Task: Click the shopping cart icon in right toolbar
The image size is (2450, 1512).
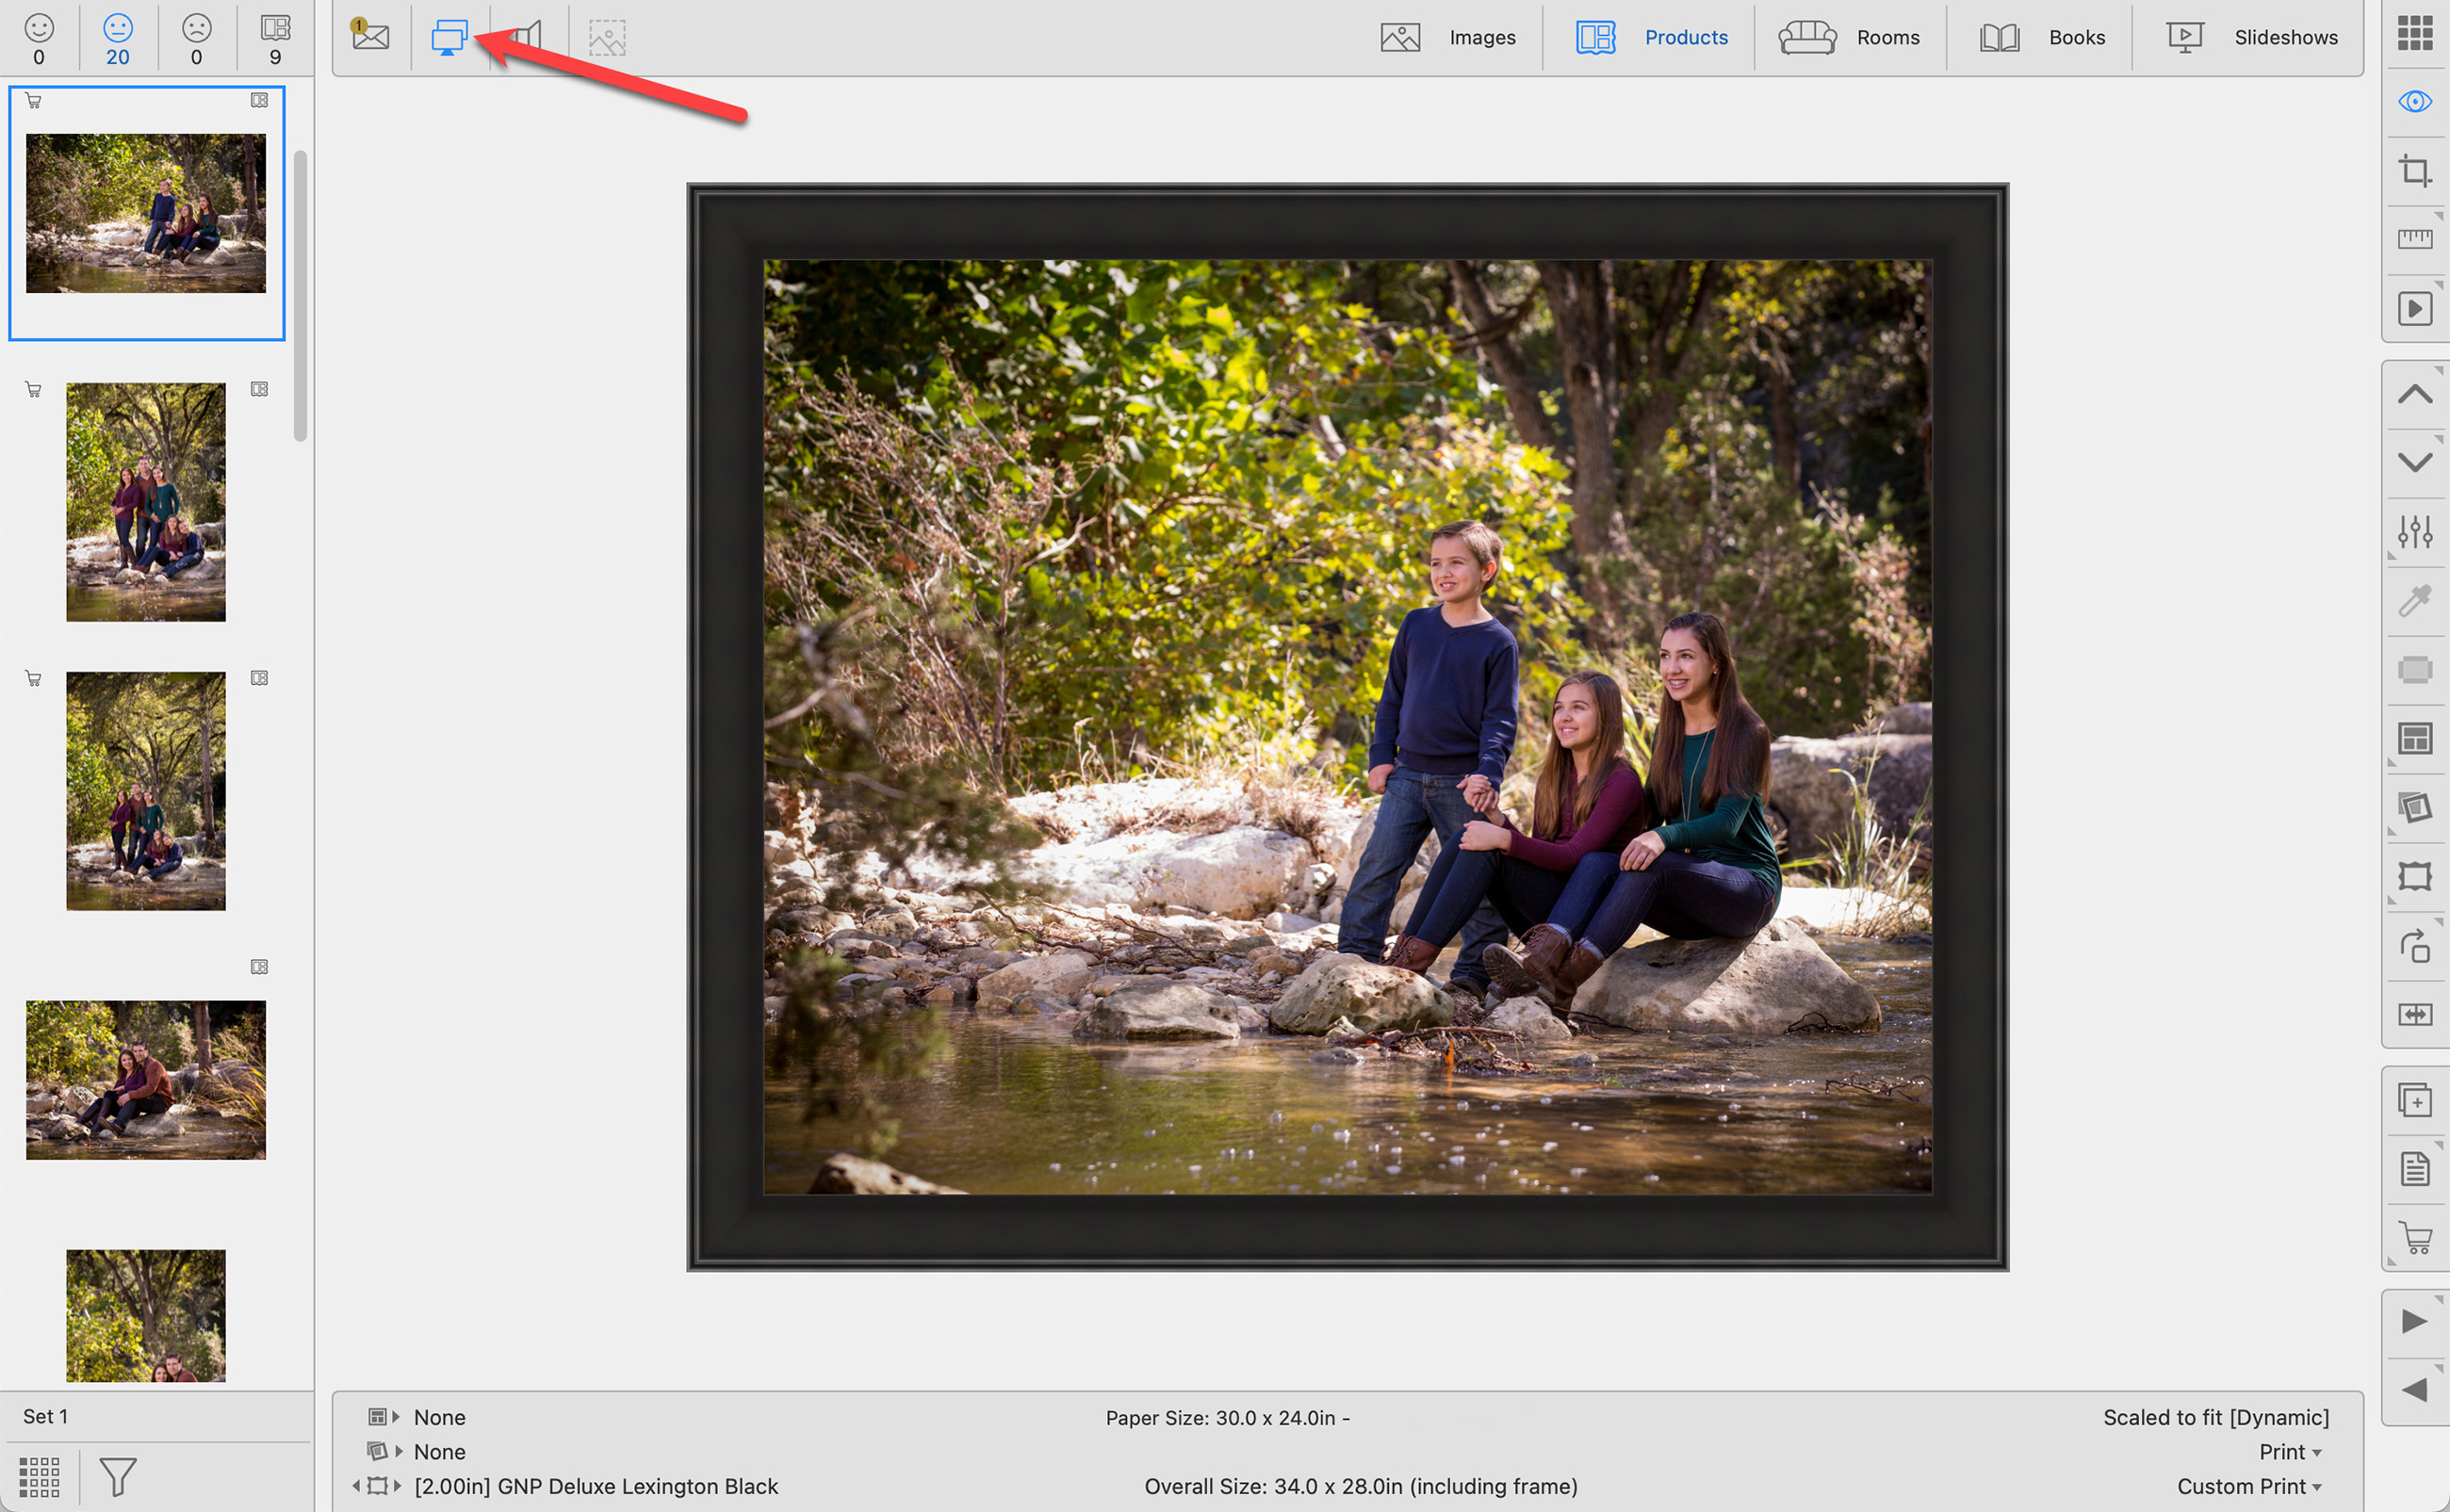Action: click(2414, 1238)
